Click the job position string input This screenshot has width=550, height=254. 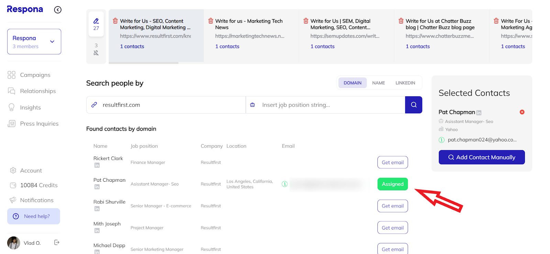pyautogui.click(x=326, y=105)
